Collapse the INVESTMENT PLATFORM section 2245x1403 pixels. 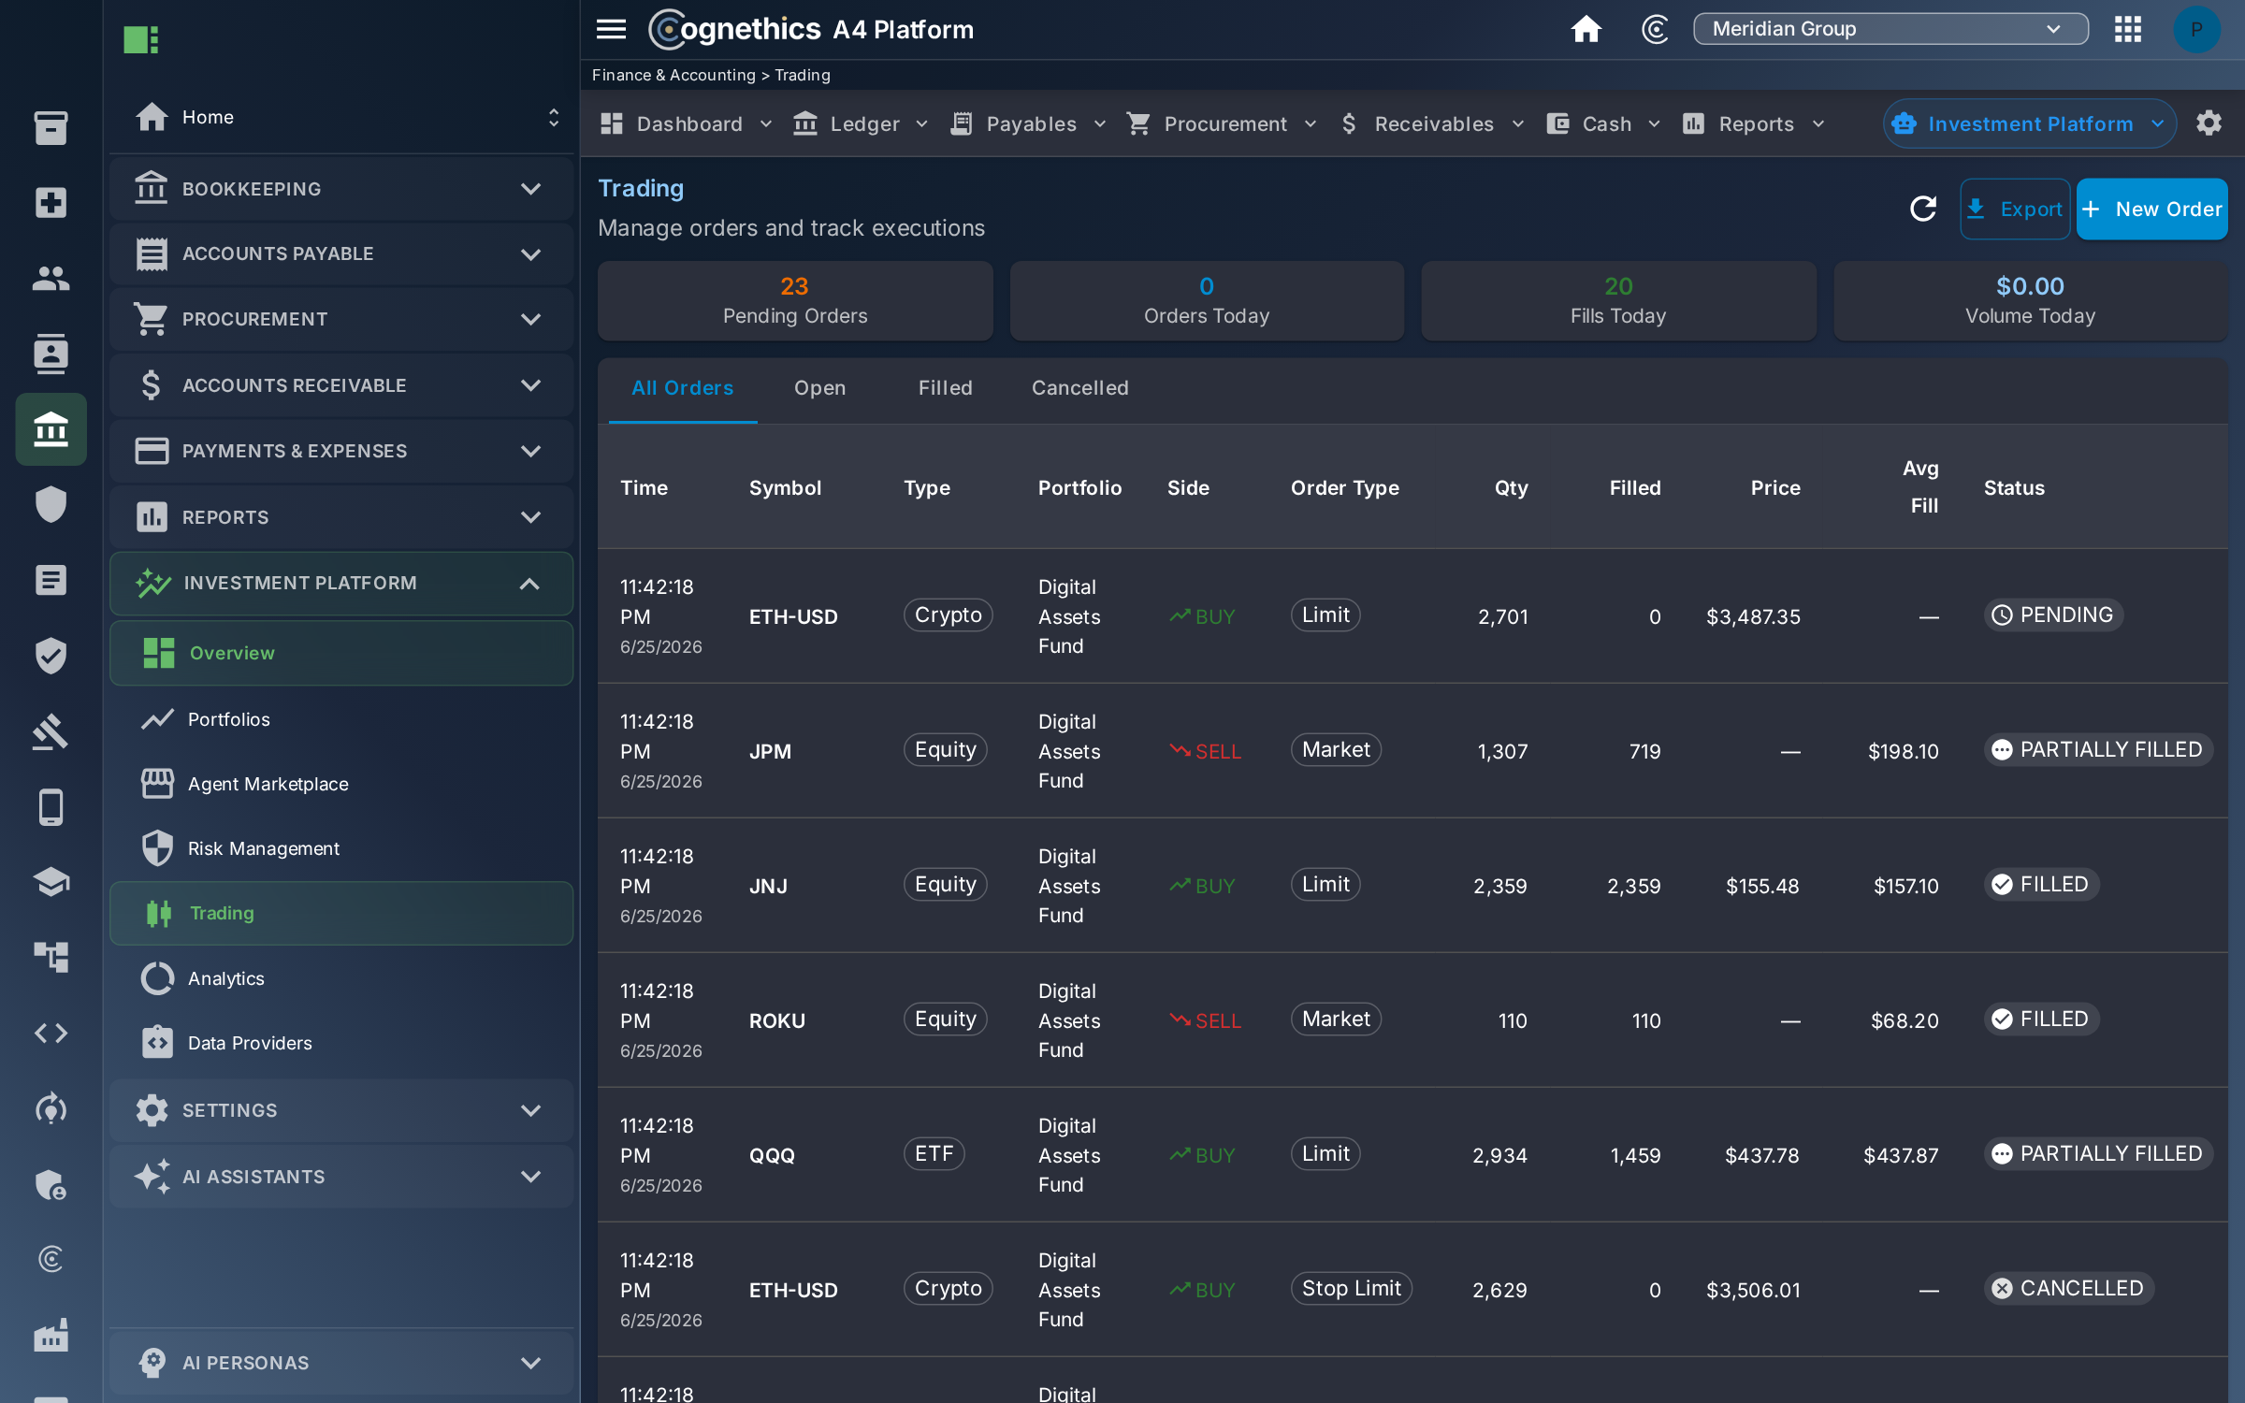(x=341, y=584)
